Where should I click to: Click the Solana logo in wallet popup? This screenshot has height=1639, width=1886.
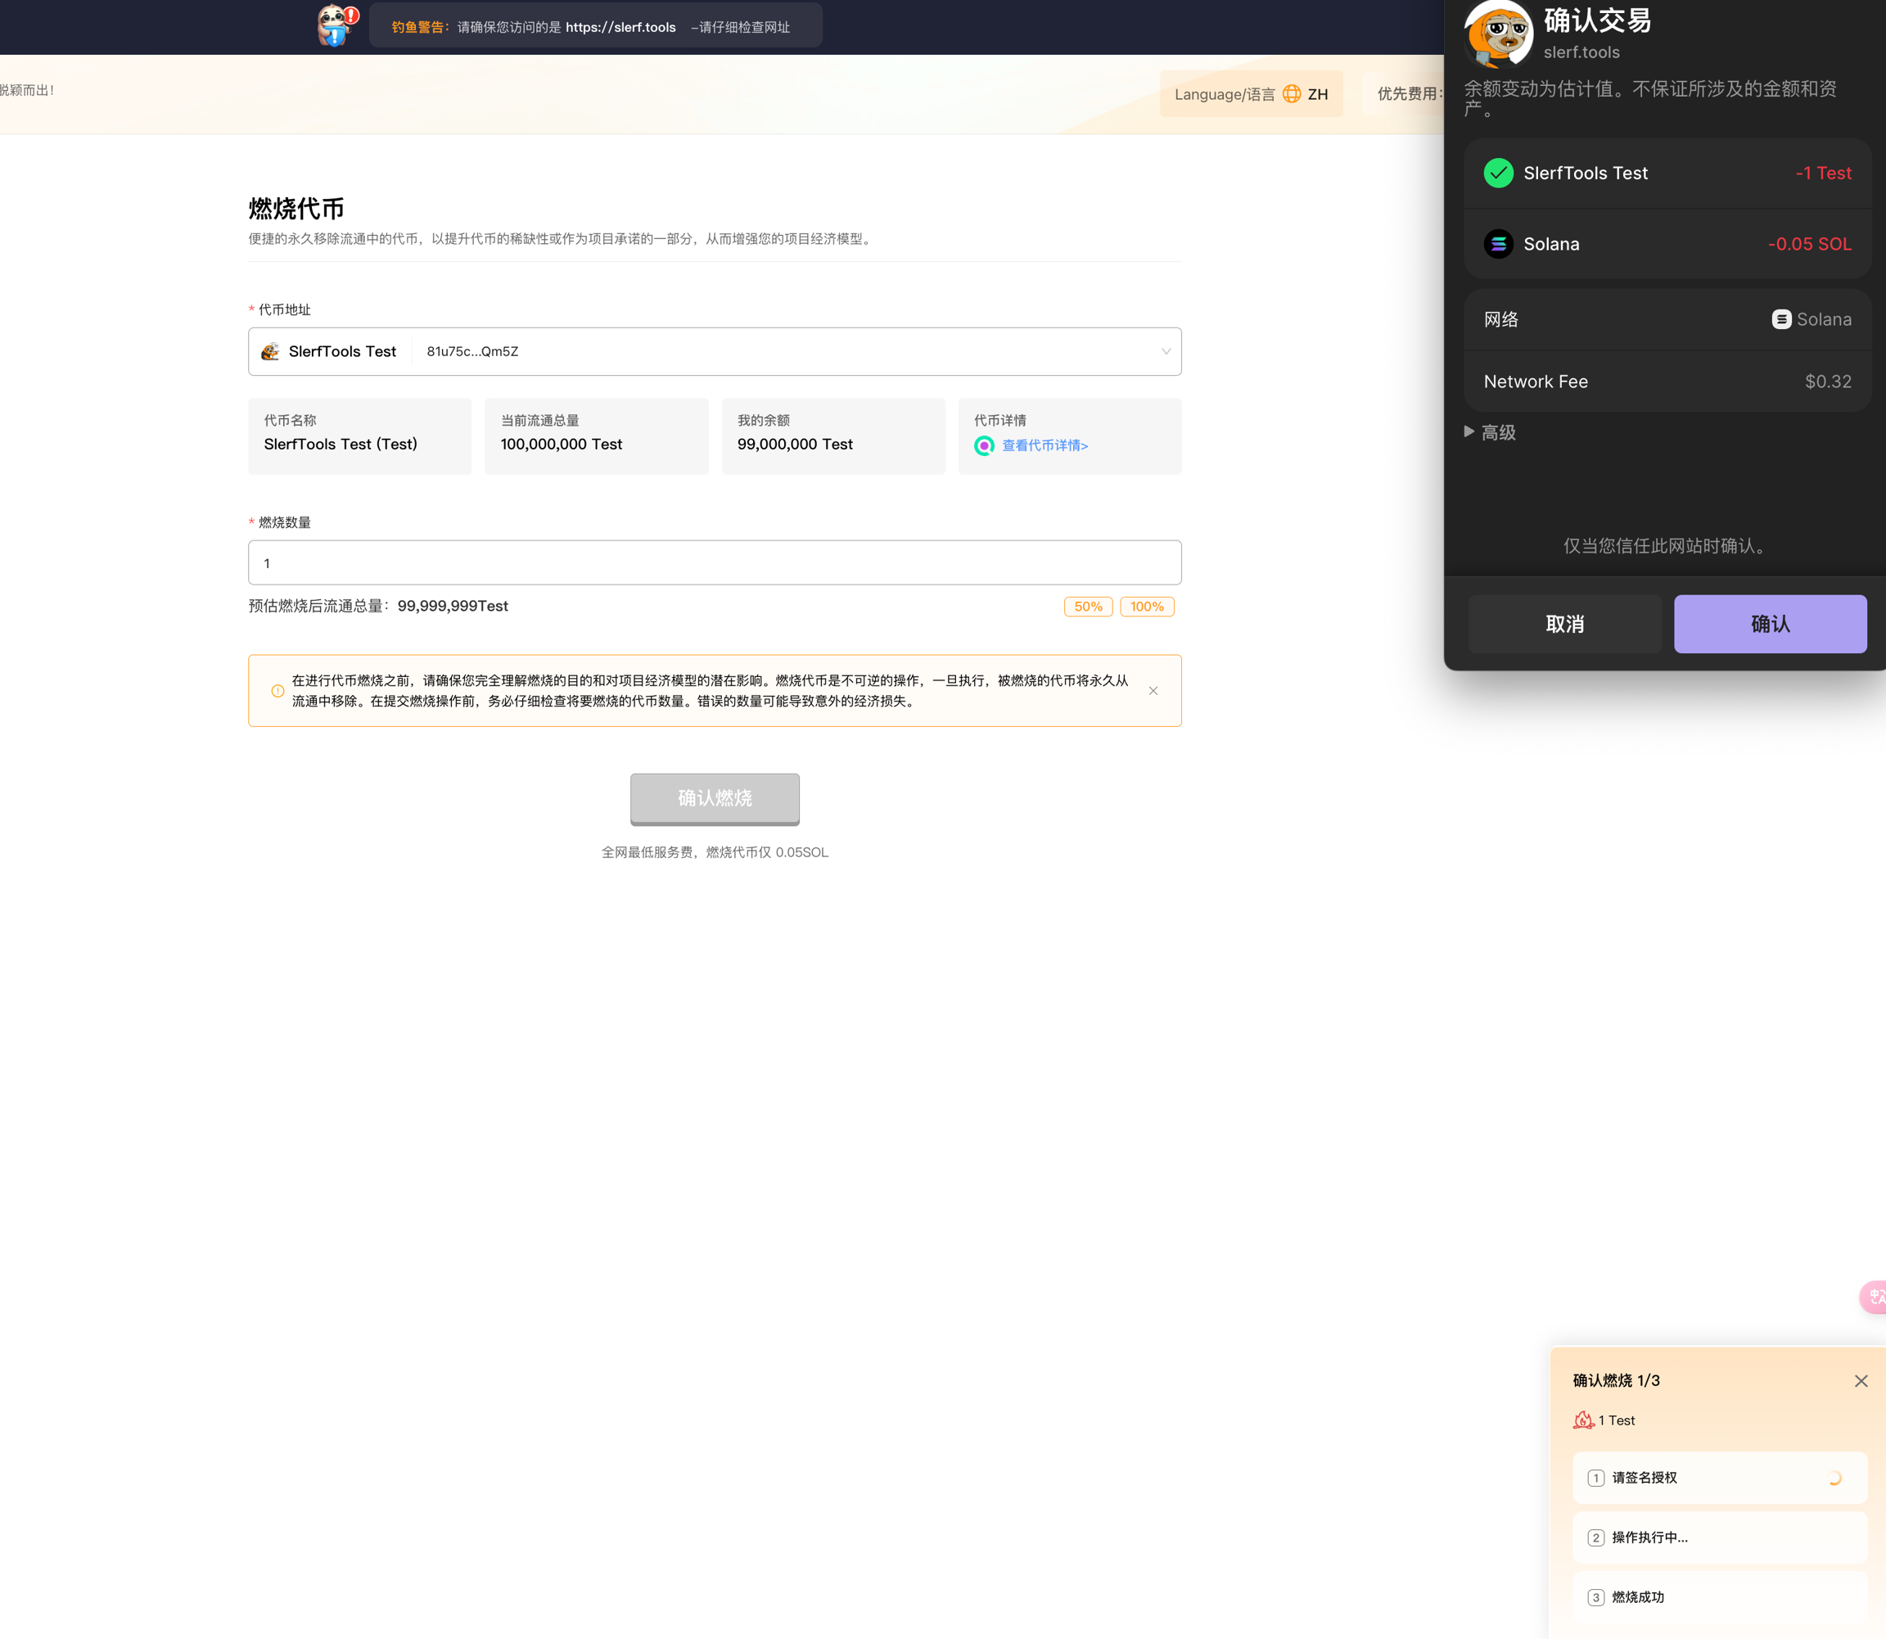[x=1498, y=244]
